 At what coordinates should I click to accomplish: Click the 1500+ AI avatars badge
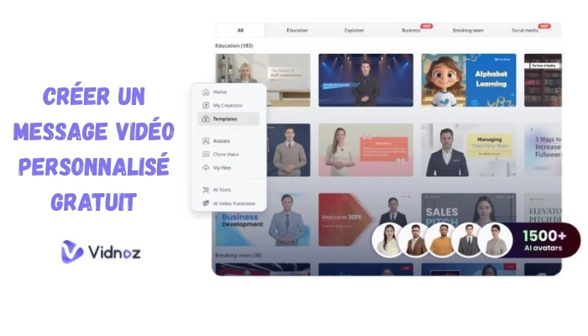(544, 240)
